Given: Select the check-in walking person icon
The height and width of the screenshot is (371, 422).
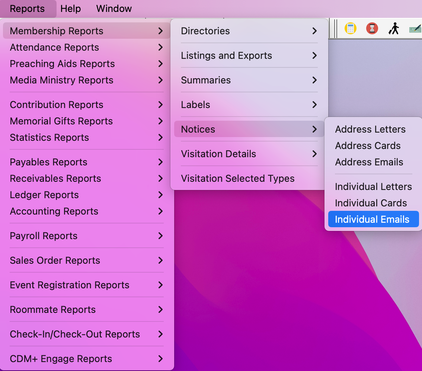Looking at the screenshot, I should 394,28.
